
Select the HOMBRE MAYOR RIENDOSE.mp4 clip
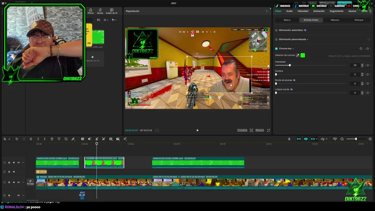pyautogui.click(x=104, y=162)
